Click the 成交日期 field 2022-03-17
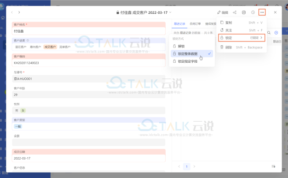Screen dimensions: 288x178 click(89, 158)
